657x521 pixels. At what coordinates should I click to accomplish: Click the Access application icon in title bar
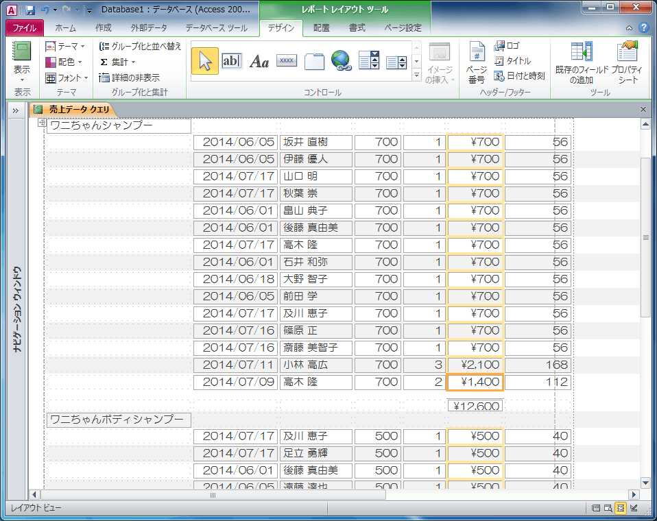[x=12, y=9]
